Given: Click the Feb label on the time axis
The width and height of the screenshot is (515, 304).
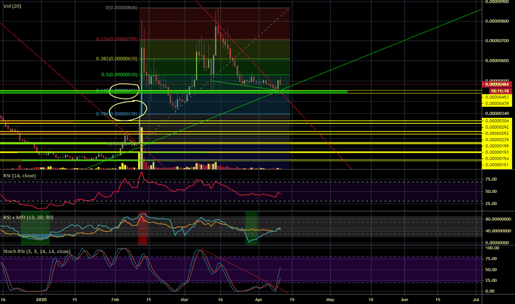Looking at the screenshot, I should 115,300.
